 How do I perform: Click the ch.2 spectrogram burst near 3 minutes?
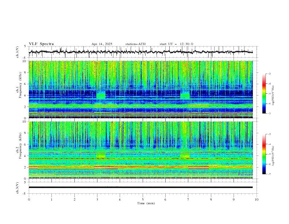pos(101,156)
